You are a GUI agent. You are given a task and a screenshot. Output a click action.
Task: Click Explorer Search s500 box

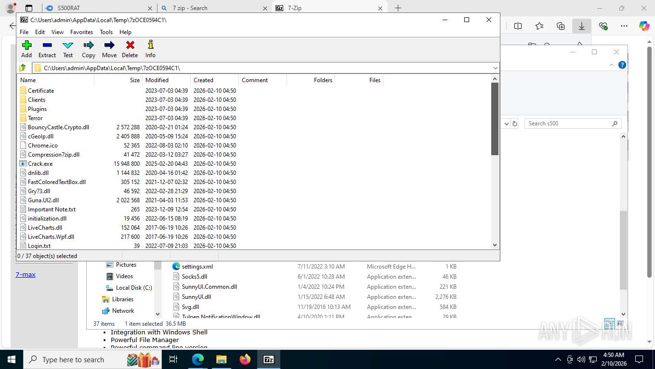[x=573, y=123]
